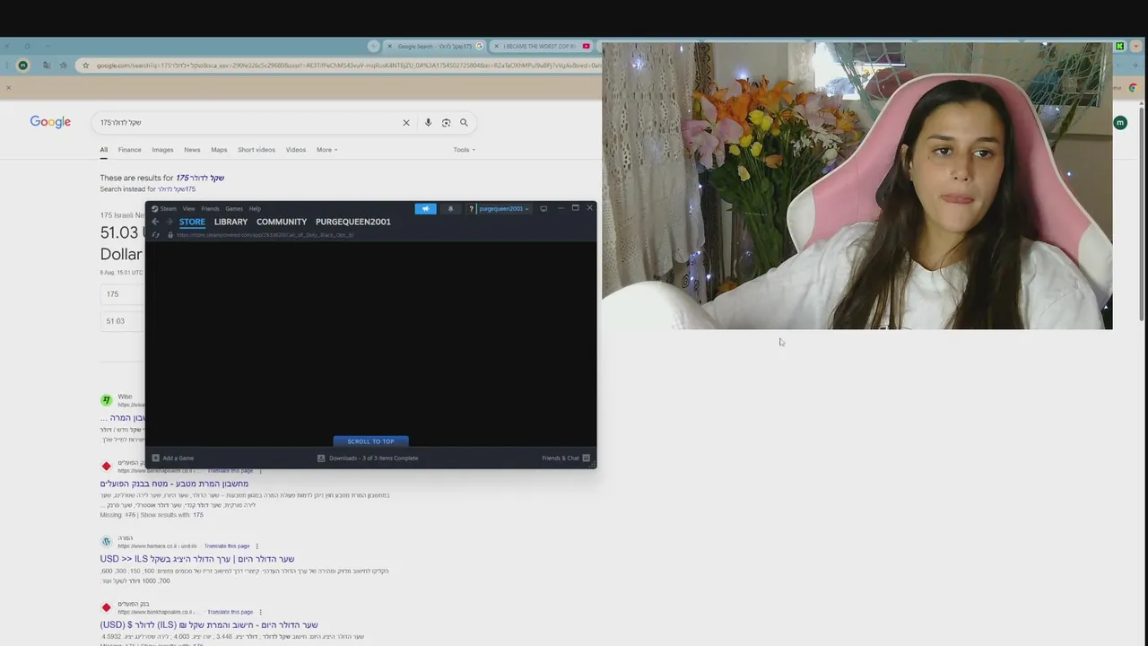
Task: Select the STORE tab in Steam
Action: point(192,222)
